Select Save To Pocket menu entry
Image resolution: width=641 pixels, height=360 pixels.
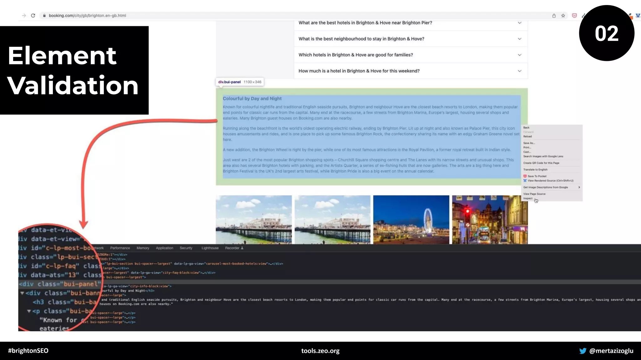537,176
